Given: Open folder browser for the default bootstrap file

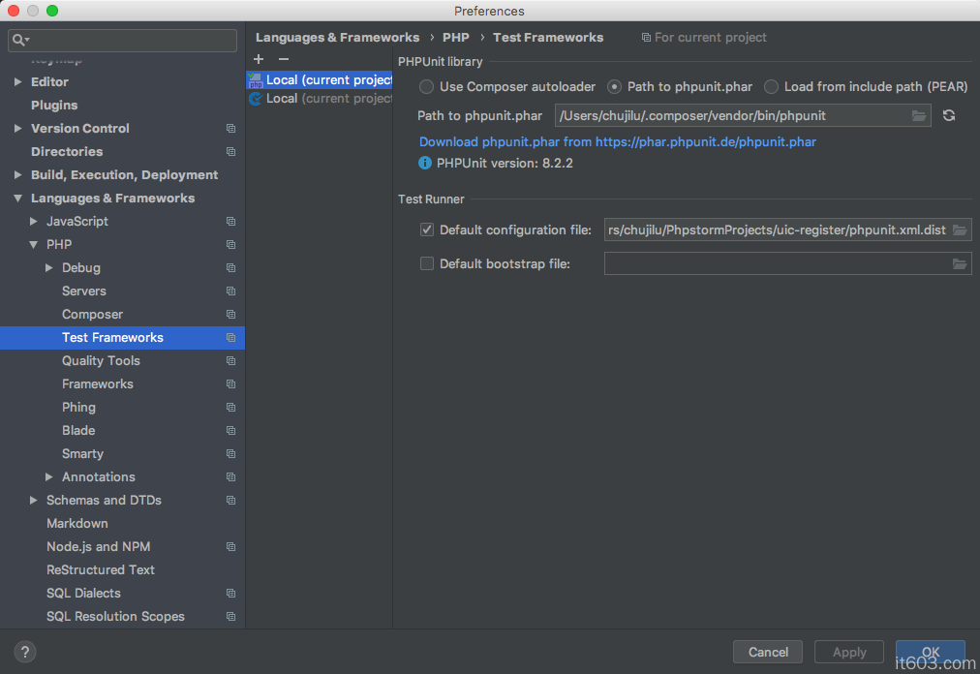Looking at the screenshot, I should point(960,263).
